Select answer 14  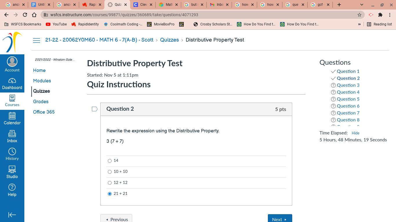[110, 161]
